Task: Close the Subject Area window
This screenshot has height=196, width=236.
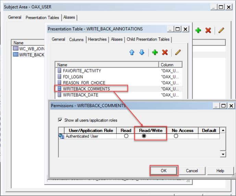Action: coord(228,7)
